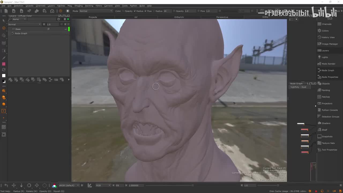Viewport: 343px width, 193px height.
Task: Click the save project icon in top toolbar
Action: [21, 11]
